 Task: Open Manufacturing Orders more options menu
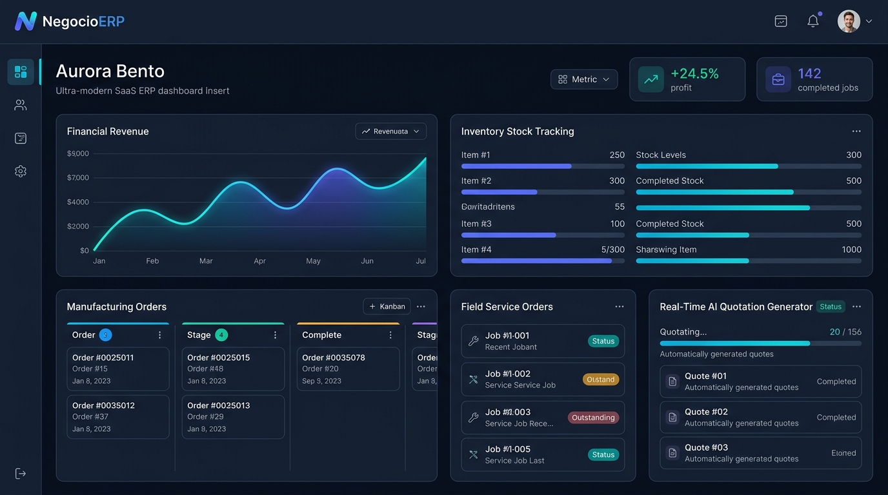(421, 307)
